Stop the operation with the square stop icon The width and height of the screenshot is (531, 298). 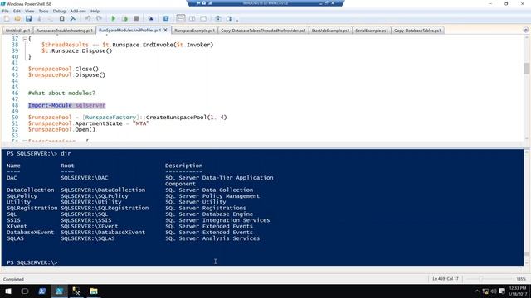(136, 18)
